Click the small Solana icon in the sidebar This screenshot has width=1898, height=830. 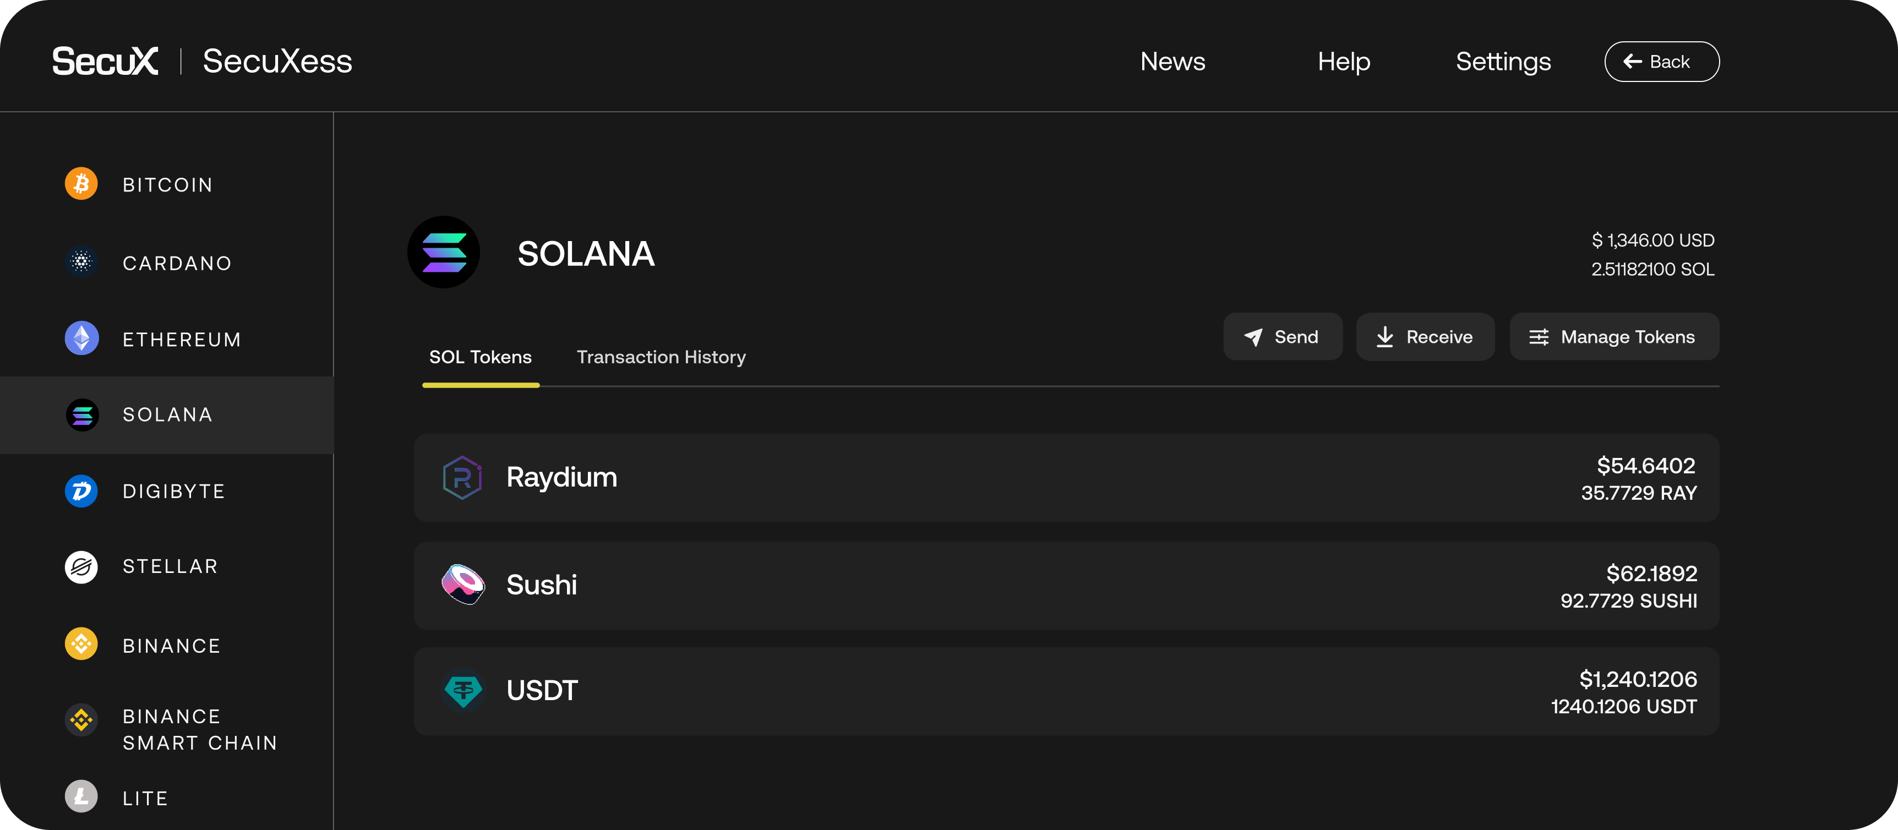82,416
